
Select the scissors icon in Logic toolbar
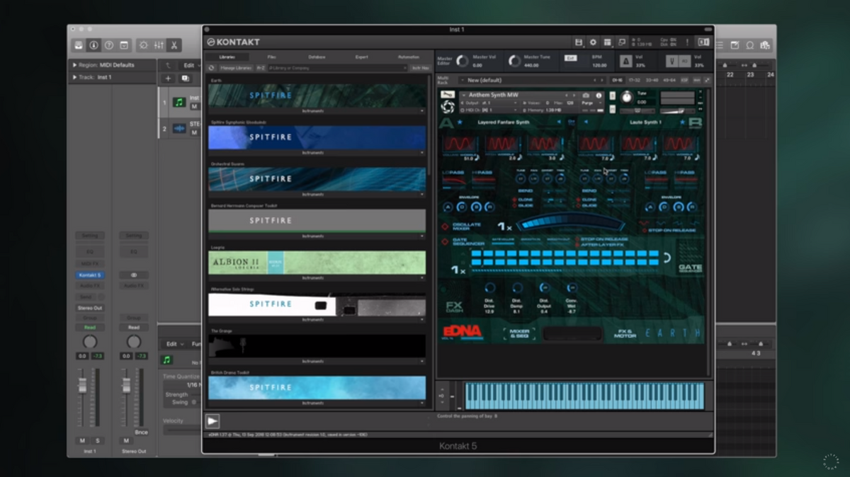tap(173, 45)
